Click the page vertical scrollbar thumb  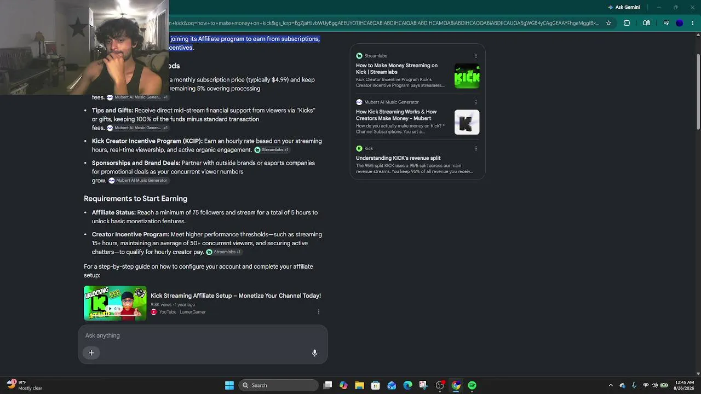tap(698, 92)
